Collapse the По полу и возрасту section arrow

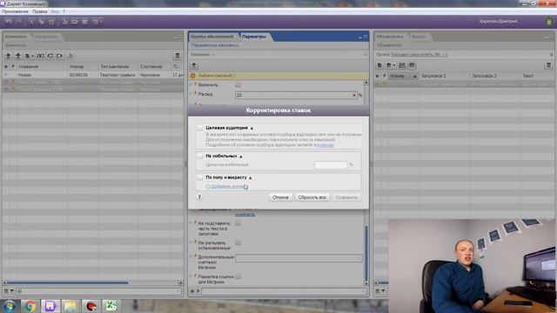click(251, 177)
